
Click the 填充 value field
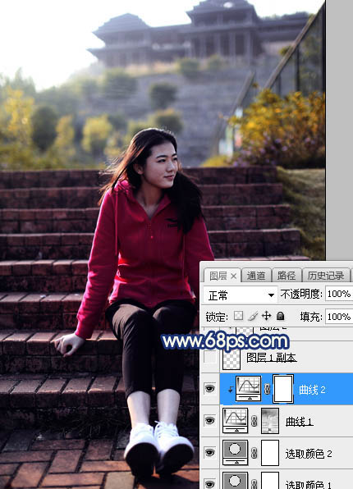point(339,317)
